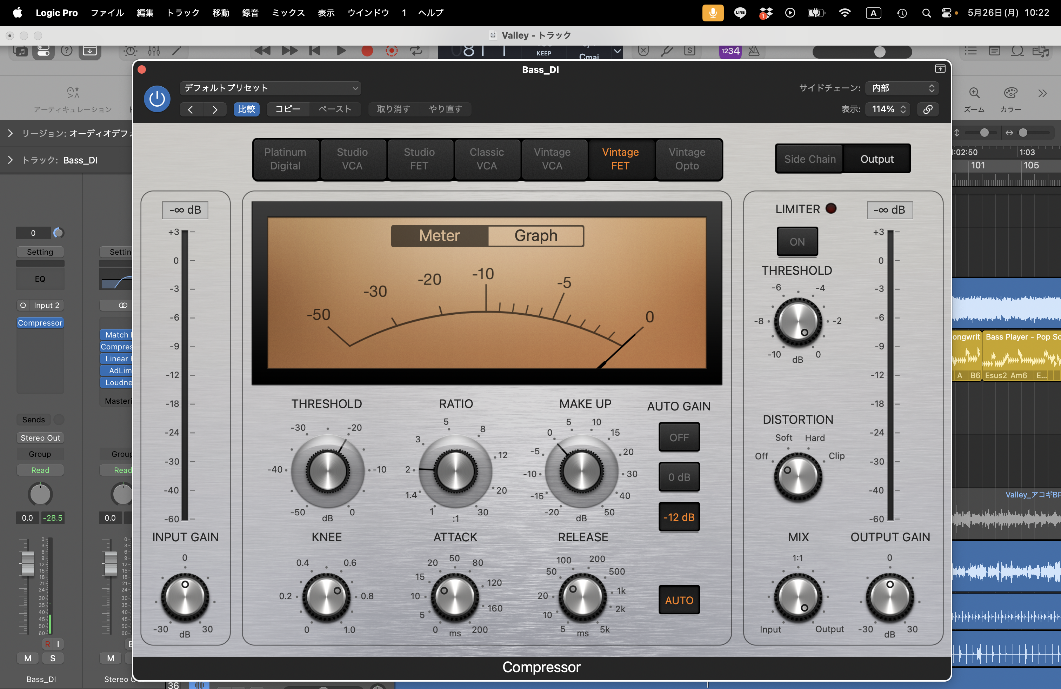Open the Read automation mode on Bass_DI
This screenshot has height=689, width=1061.
click(x=40, y=470)
